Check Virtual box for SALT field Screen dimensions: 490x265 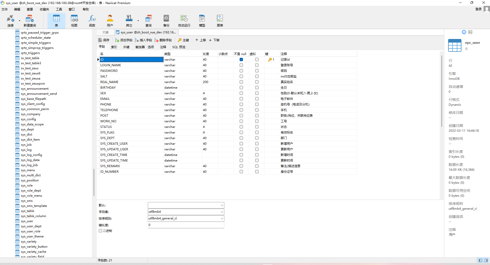(x=257, y=76)
